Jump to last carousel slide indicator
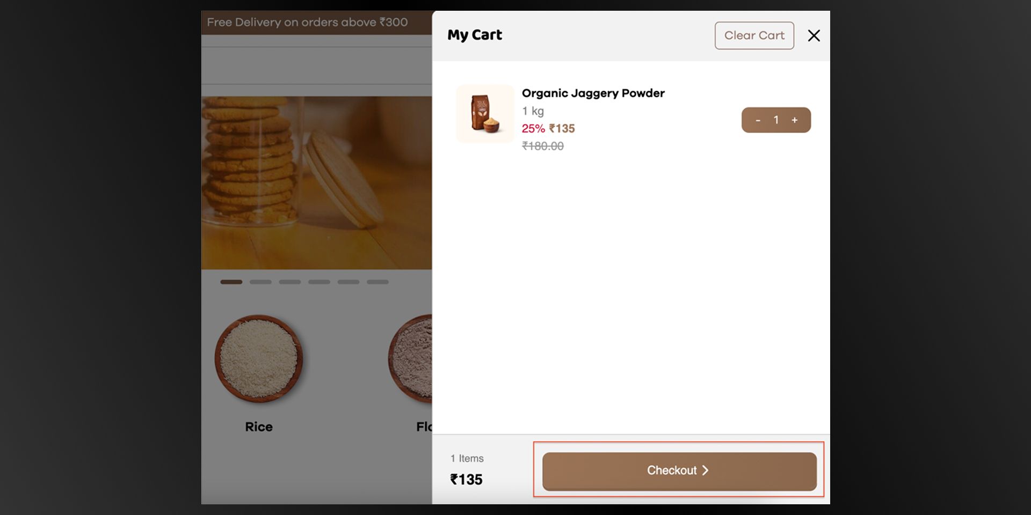Screen dimensions: 1031x515 pos(377,282)
